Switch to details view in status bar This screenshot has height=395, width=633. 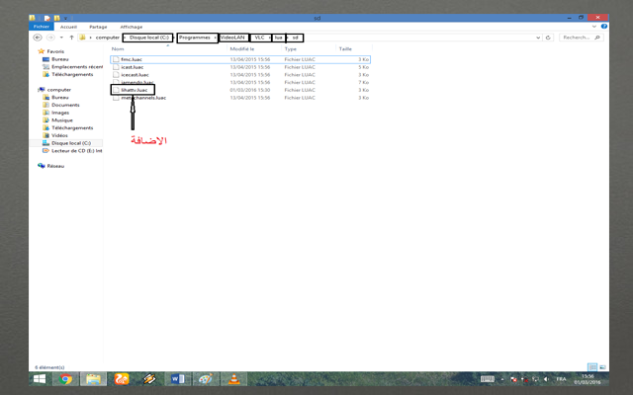tap(593, 366)
